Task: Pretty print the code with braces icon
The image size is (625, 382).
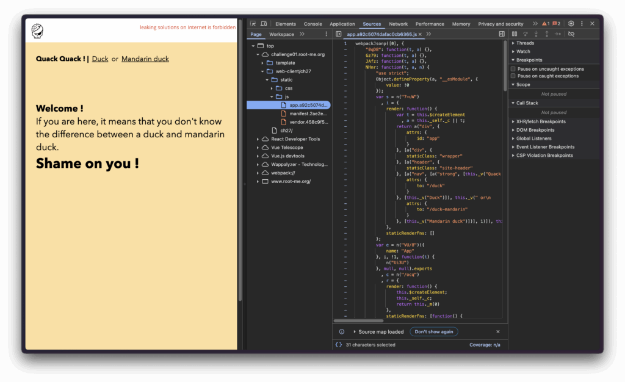Action: click(x=339, y=345)
